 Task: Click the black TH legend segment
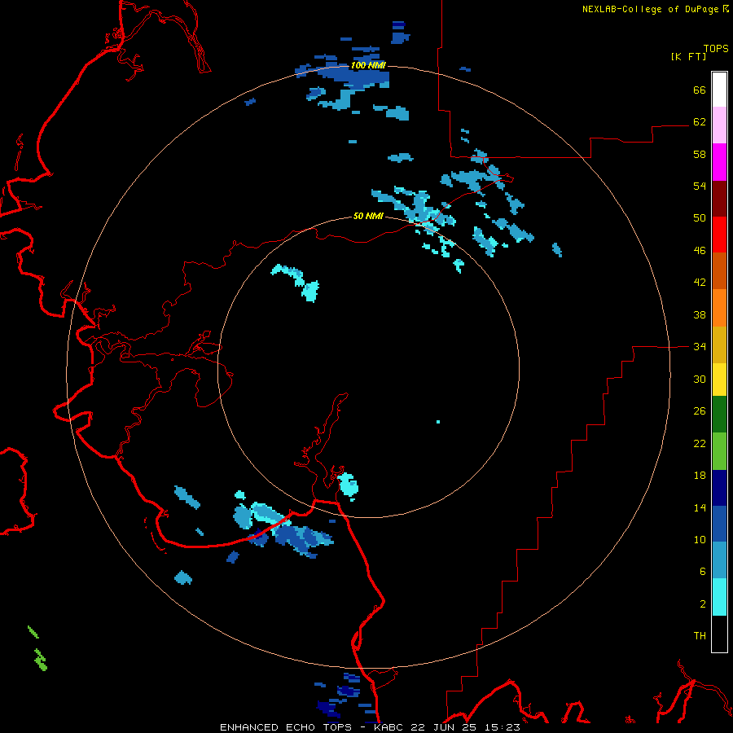pyautogui.click(x=719, y=634)
